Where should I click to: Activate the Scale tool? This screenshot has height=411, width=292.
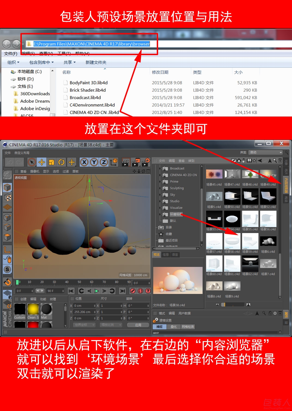52,162
